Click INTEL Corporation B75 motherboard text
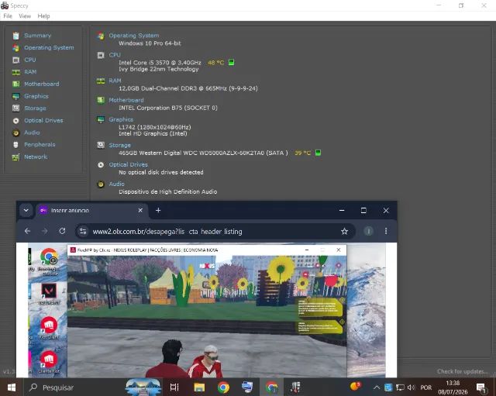Image resolution: width=496 pixels, height=396 pixels. click(168, 108)
